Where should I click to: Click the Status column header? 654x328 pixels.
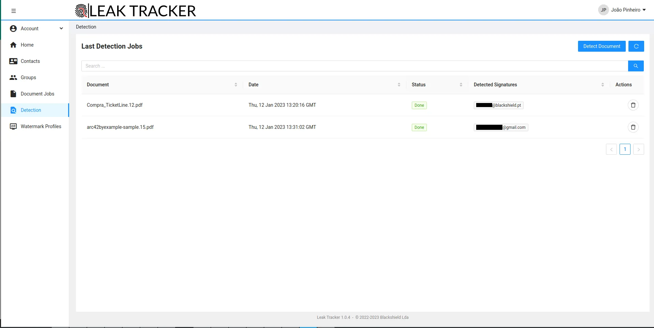[419, 85]
